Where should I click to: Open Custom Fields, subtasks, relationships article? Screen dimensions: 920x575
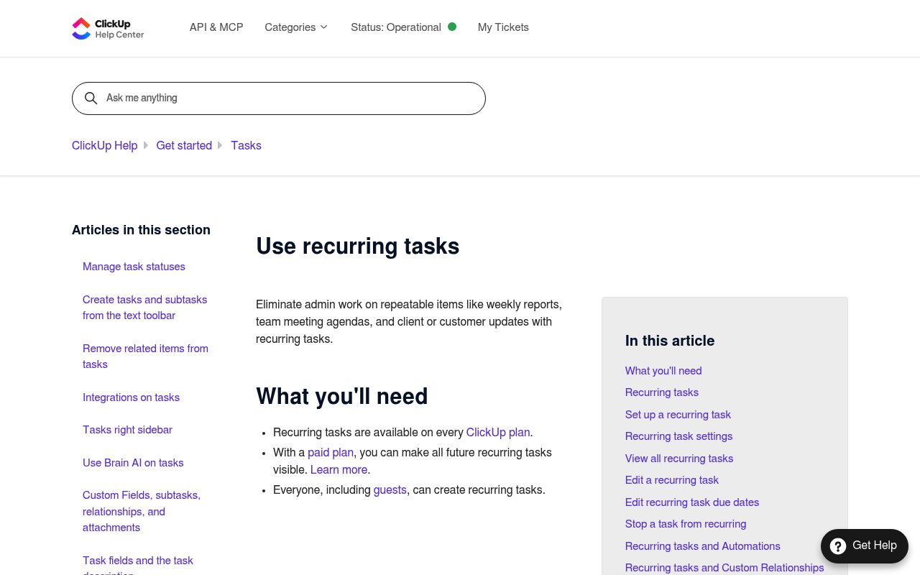142,511
